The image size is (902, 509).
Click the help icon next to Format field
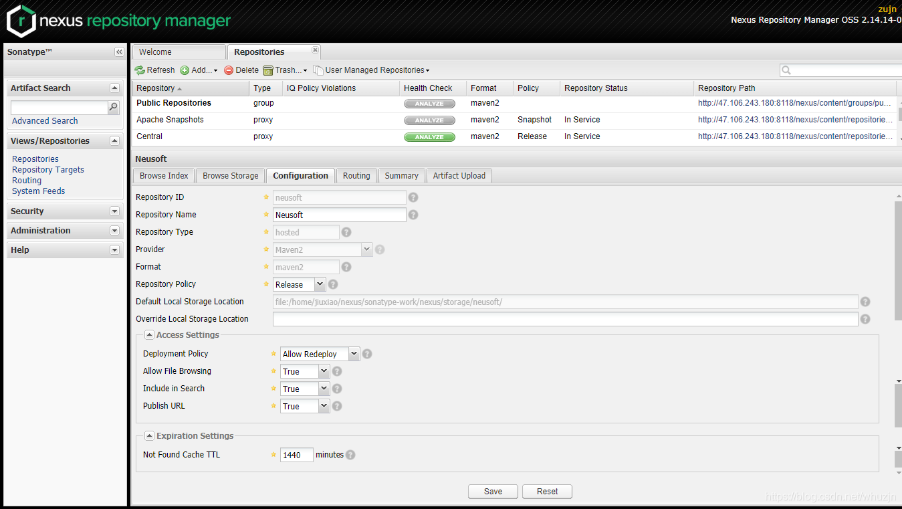[346, 267]
